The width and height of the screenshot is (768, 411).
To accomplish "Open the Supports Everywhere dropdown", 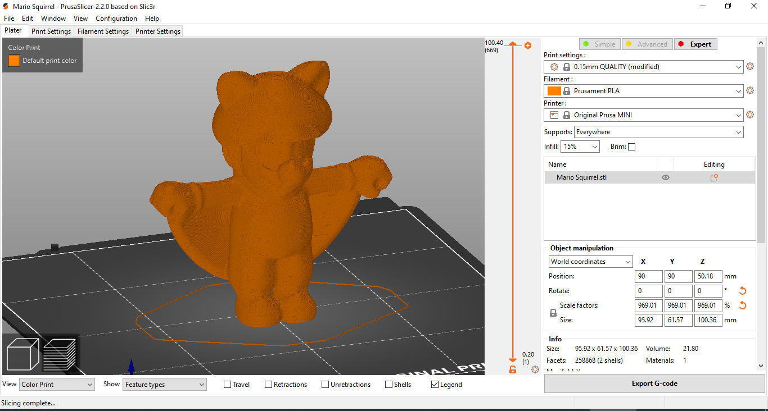I will pyautogui.click(x=658, y=132).
